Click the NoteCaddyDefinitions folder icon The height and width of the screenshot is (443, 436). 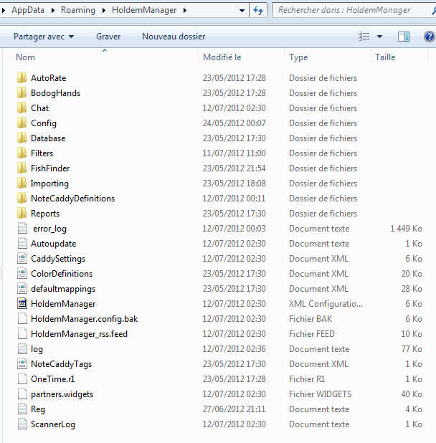coord(22,198)
